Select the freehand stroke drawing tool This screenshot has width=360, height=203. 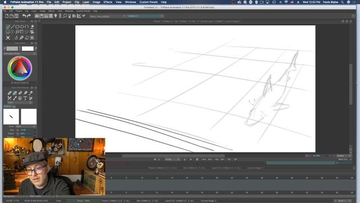[x=8, y=27]
